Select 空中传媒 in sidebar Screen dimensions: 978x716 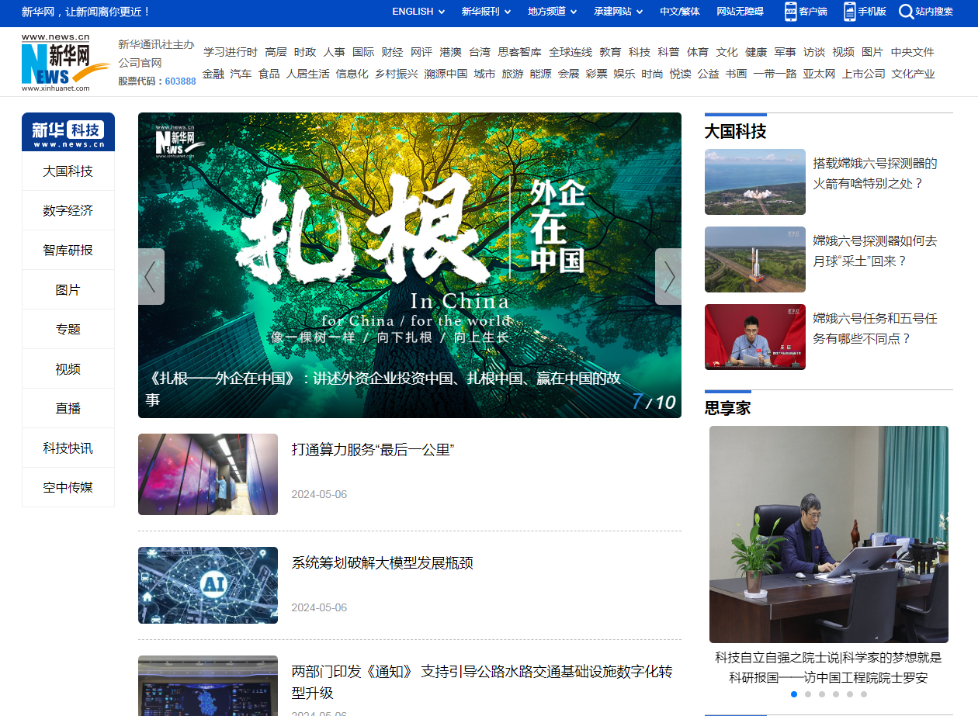68,488
